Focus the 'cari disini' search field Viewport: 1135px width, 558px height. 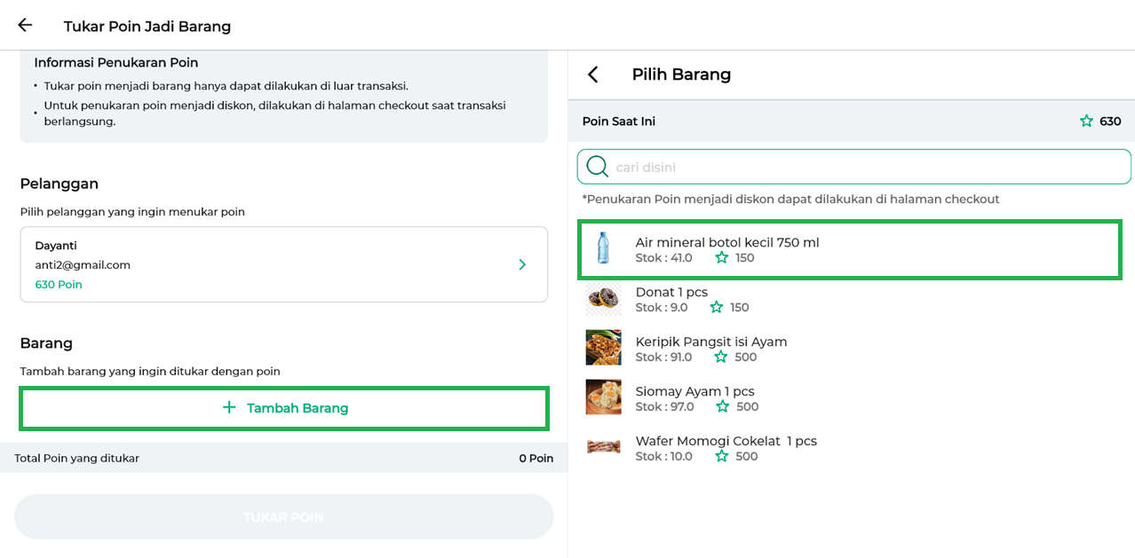pos(853,167)
